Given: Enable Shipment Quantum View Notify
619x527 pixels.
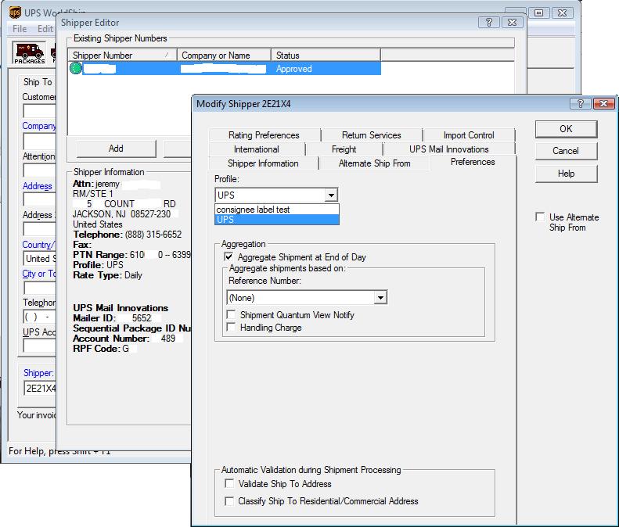Looking at the screenshot, I should pos(231,314).
